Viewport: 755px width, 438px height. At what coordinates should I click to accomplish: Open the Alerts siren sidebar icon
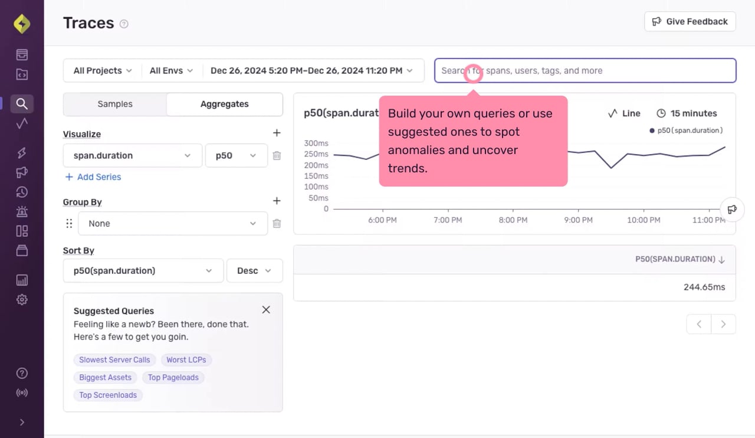[x=22, y=211]
